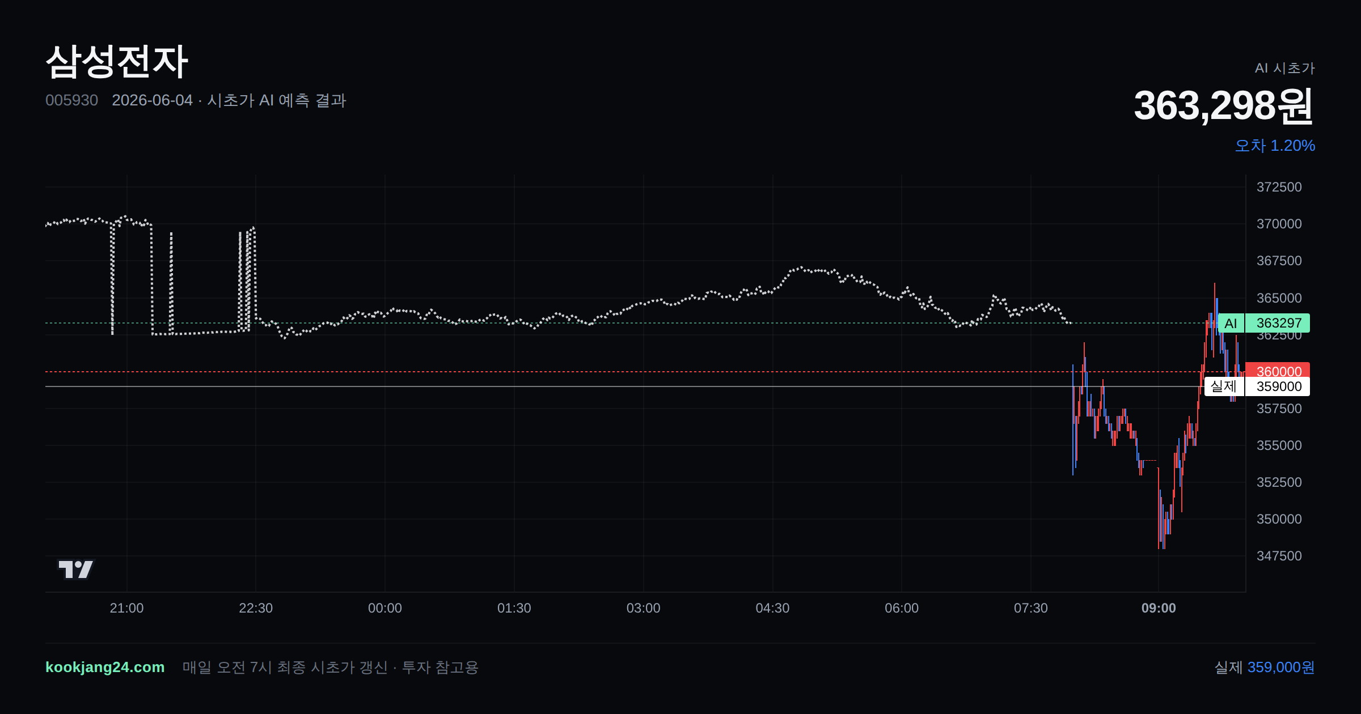Click the footer actual price 실제 359,000원
Screen dimensions: 1361x714
1265,667
